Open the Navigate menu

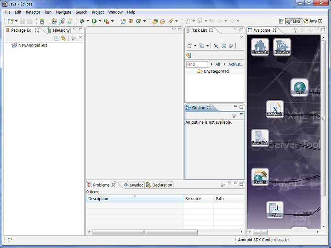(63, 12)
